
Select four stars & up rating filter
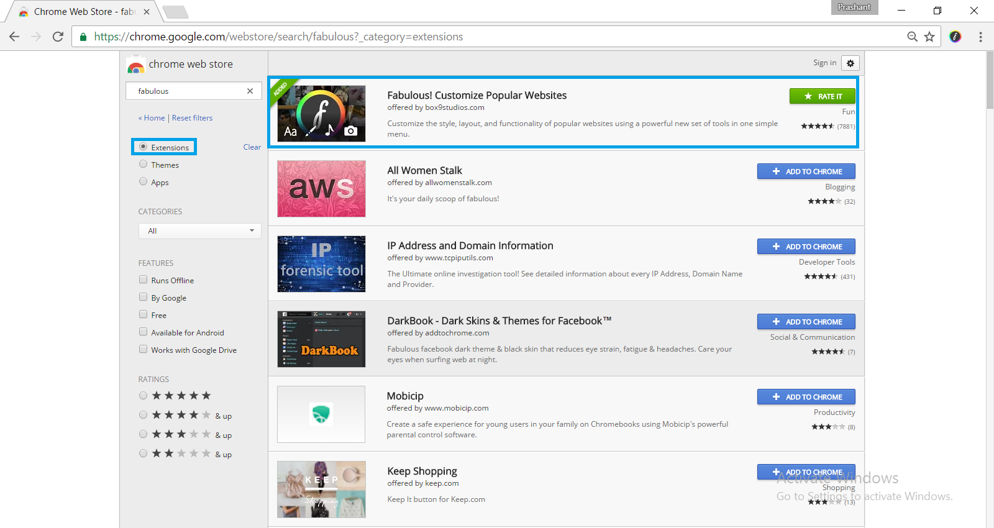coord(144,415)
